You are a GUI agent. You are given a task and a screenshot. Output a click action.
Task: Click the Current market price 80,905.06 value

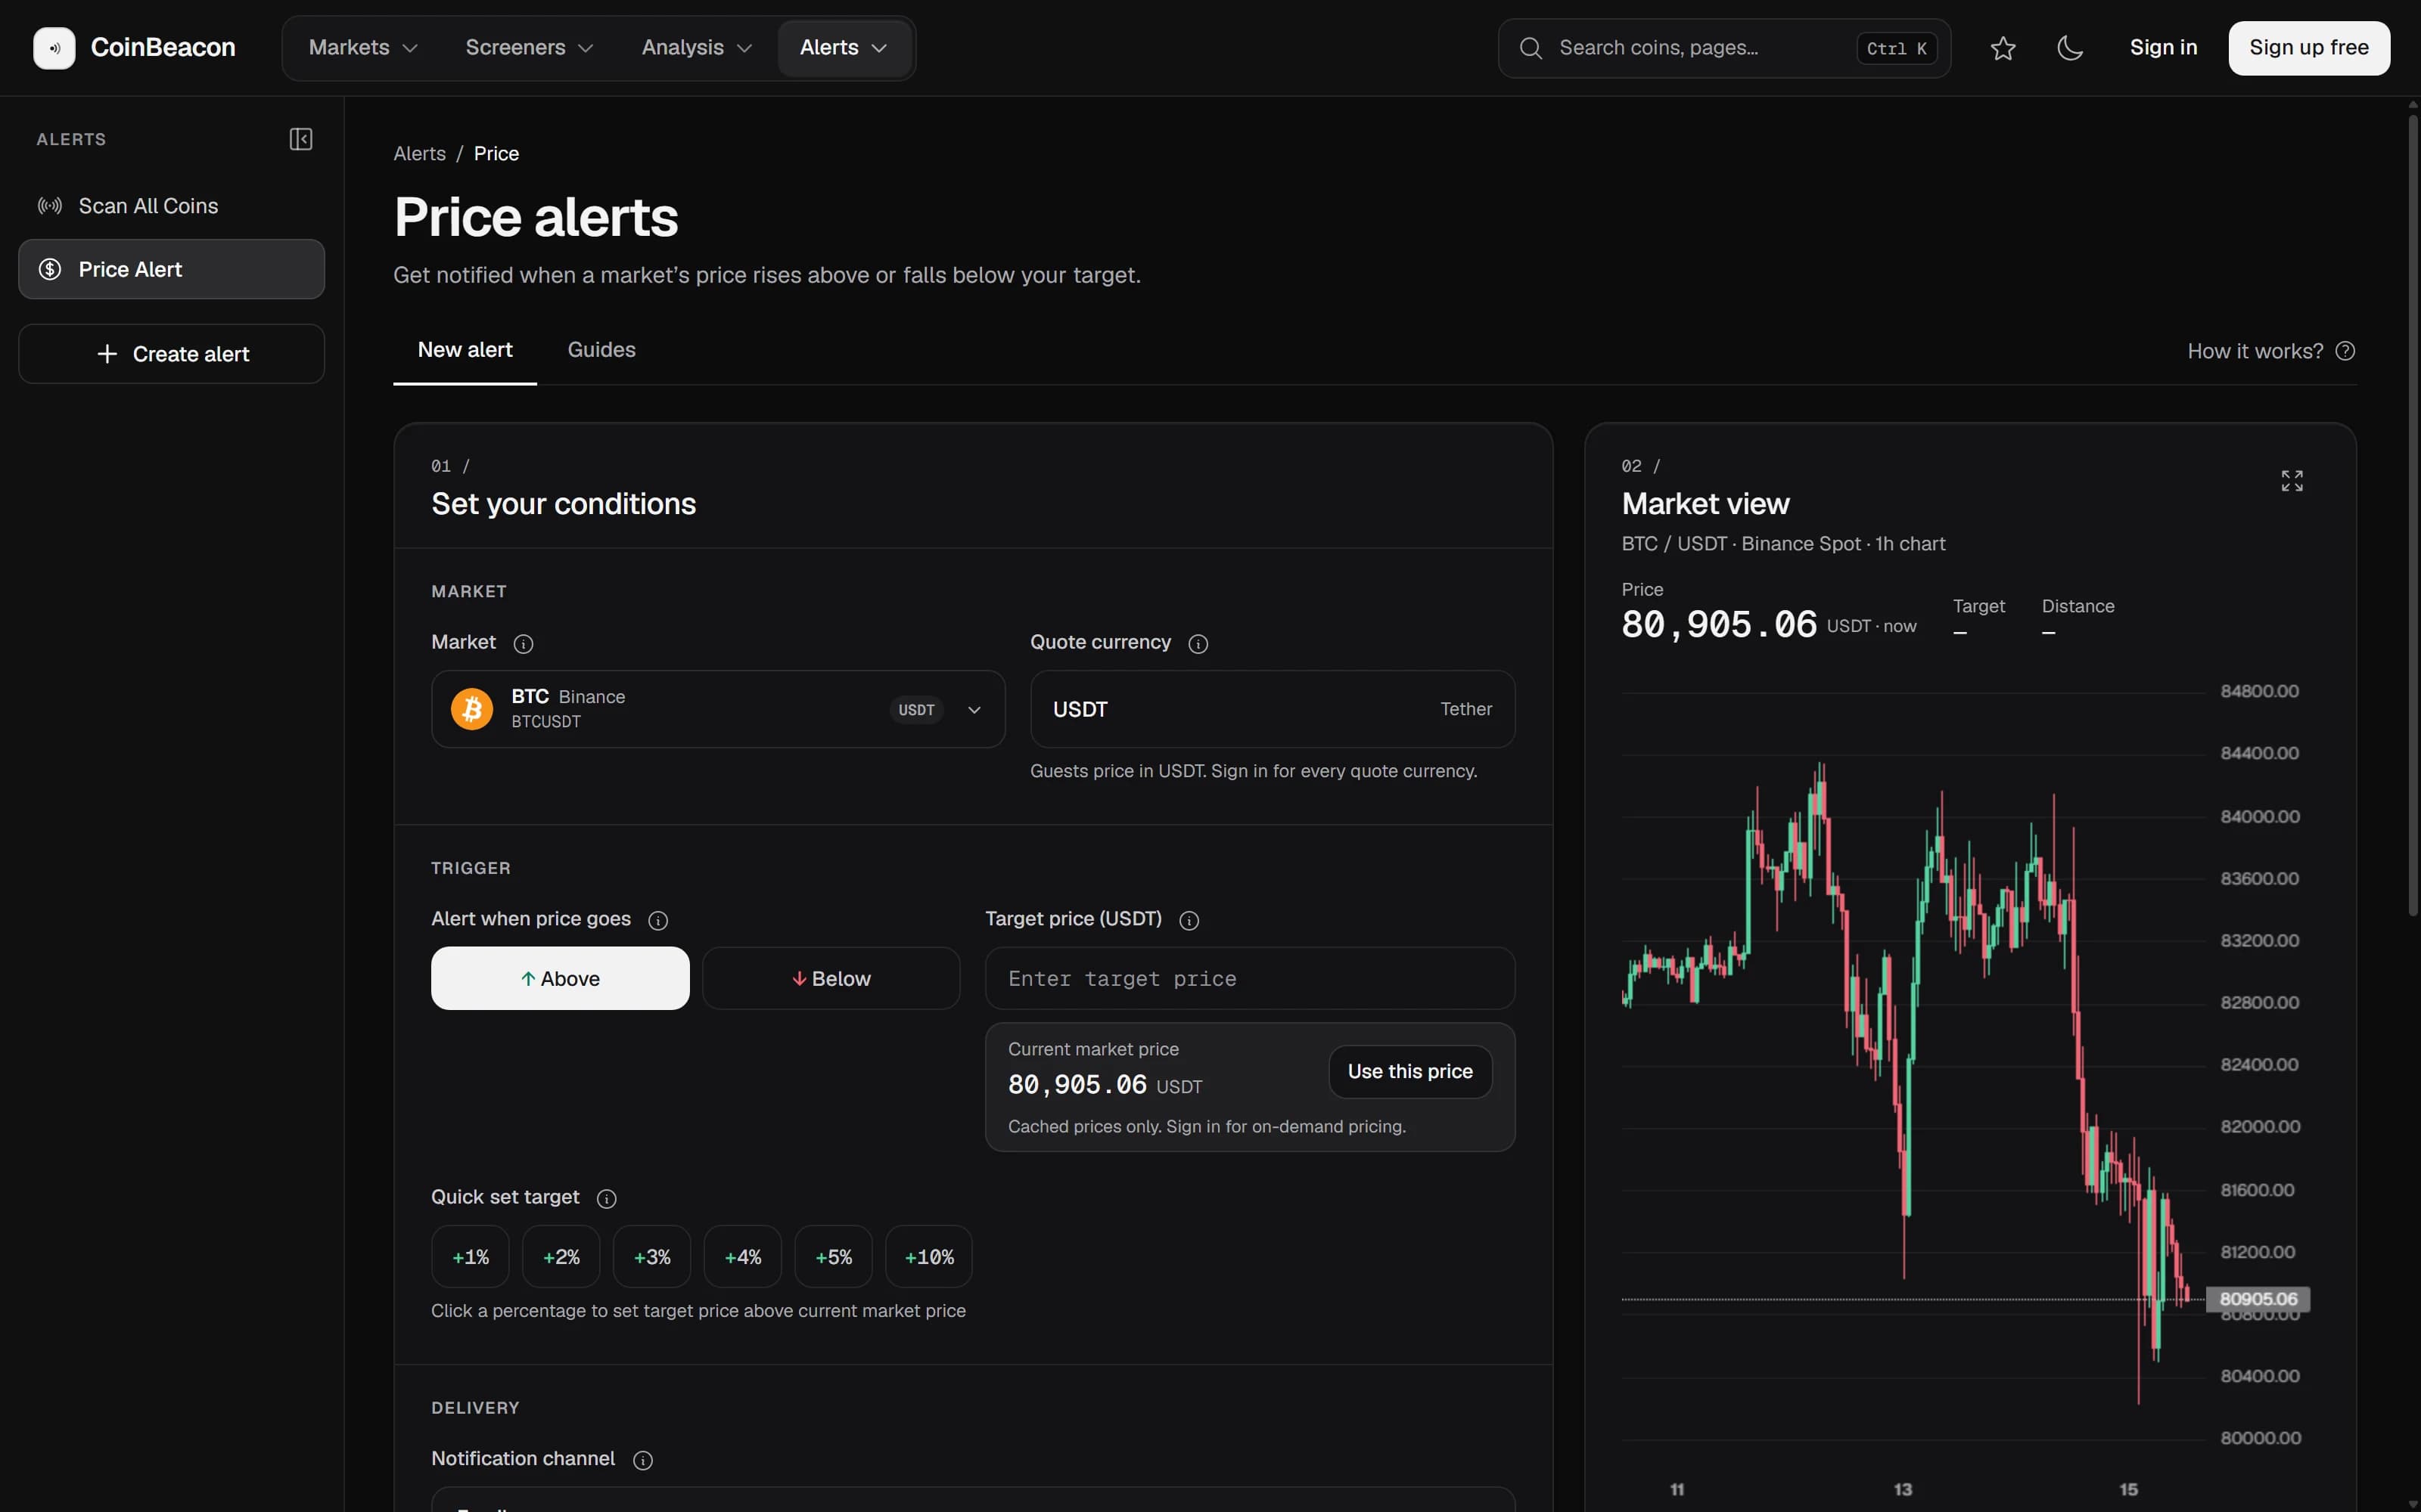click(x=1077, y=1085)
